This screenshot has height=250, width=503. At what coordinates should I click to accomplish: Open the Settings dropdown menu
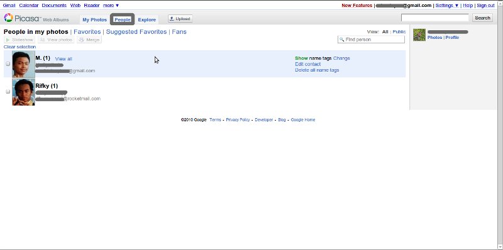(447, 6)
